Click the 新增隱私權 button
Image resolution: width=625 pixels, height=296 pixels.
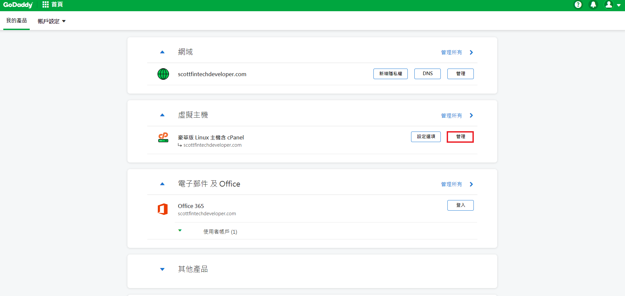click(391, 74)
